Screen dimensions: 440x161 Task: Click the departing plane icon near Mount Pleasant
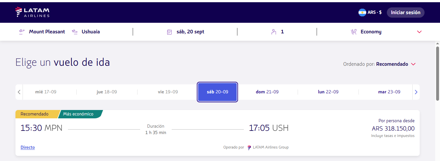coord(22,32)
